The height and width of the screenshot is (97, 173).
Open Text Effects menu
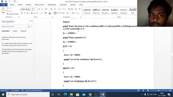pyautogui.click(x=41, y=13)
